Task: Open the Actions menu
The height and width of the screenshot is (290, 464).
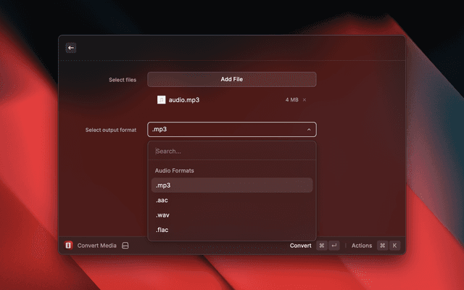Action: pyautogui.click(x=362, y=246)
